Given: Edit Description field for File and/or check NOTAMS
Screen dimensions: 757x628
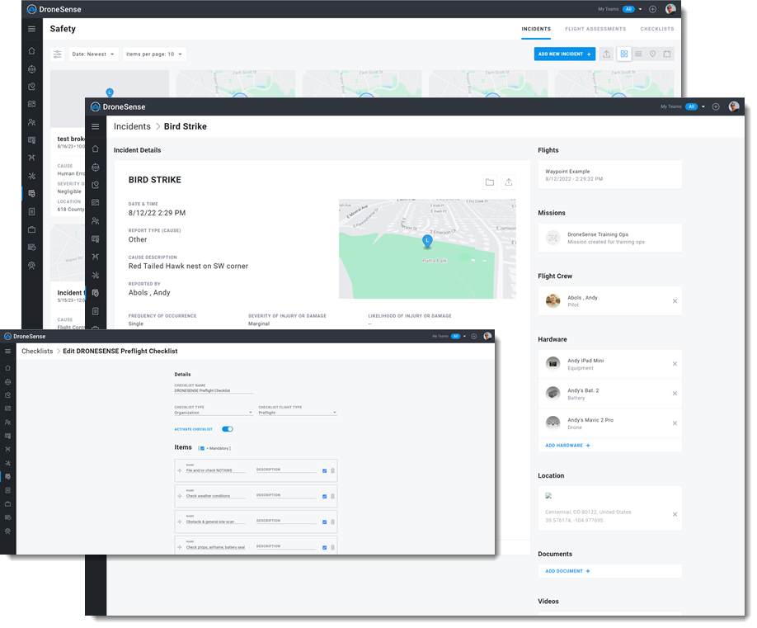Looking at the screenshot, I should pos(286,470).
